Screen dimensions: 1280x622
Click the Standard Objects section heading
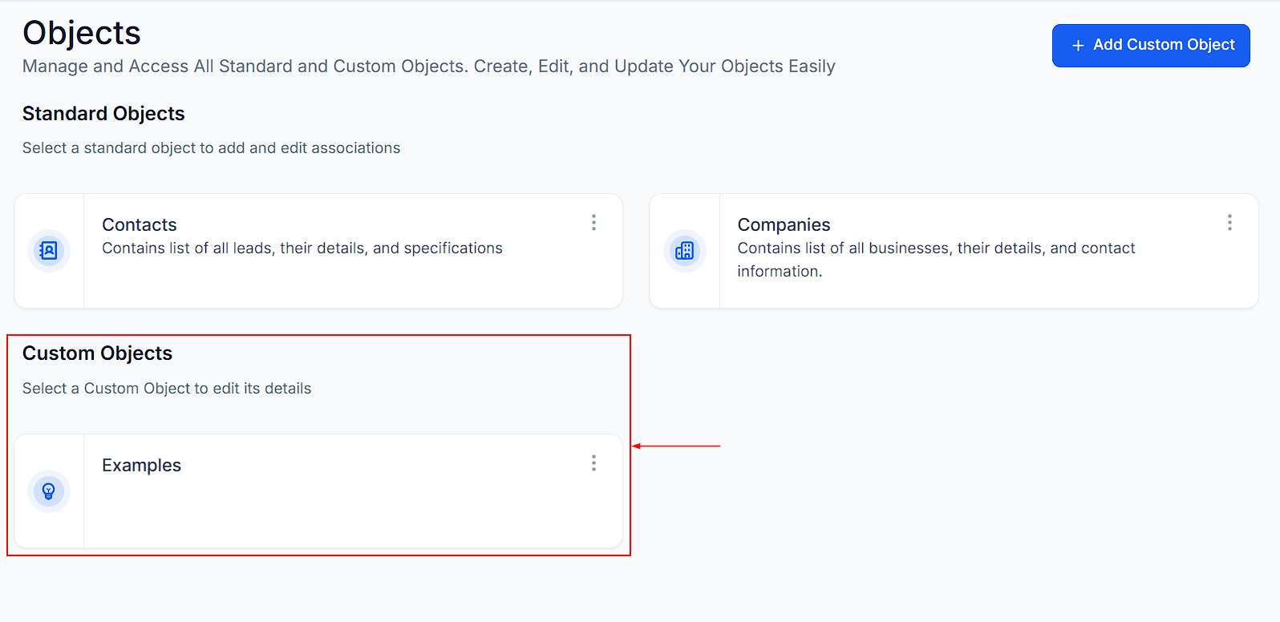(103, 114)
